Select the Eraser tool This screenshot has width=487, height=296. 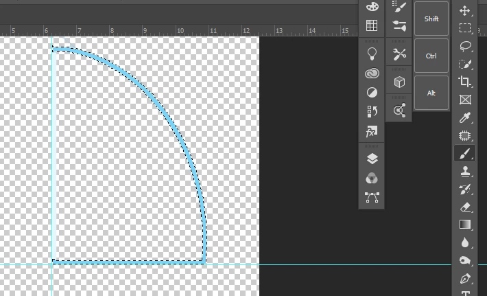[464, 207]
